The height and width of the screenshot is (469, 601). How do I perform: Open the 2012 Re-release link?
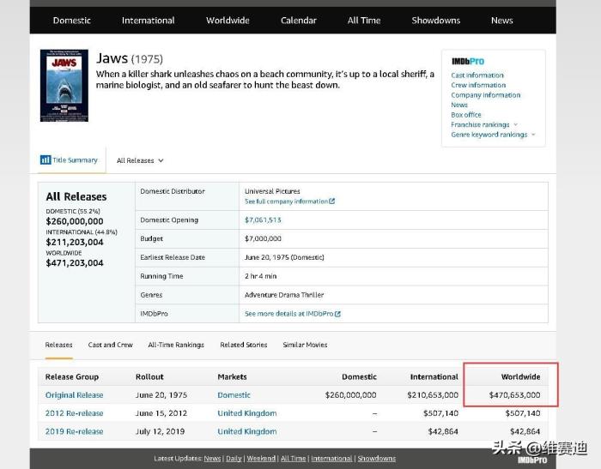[74, 413]
